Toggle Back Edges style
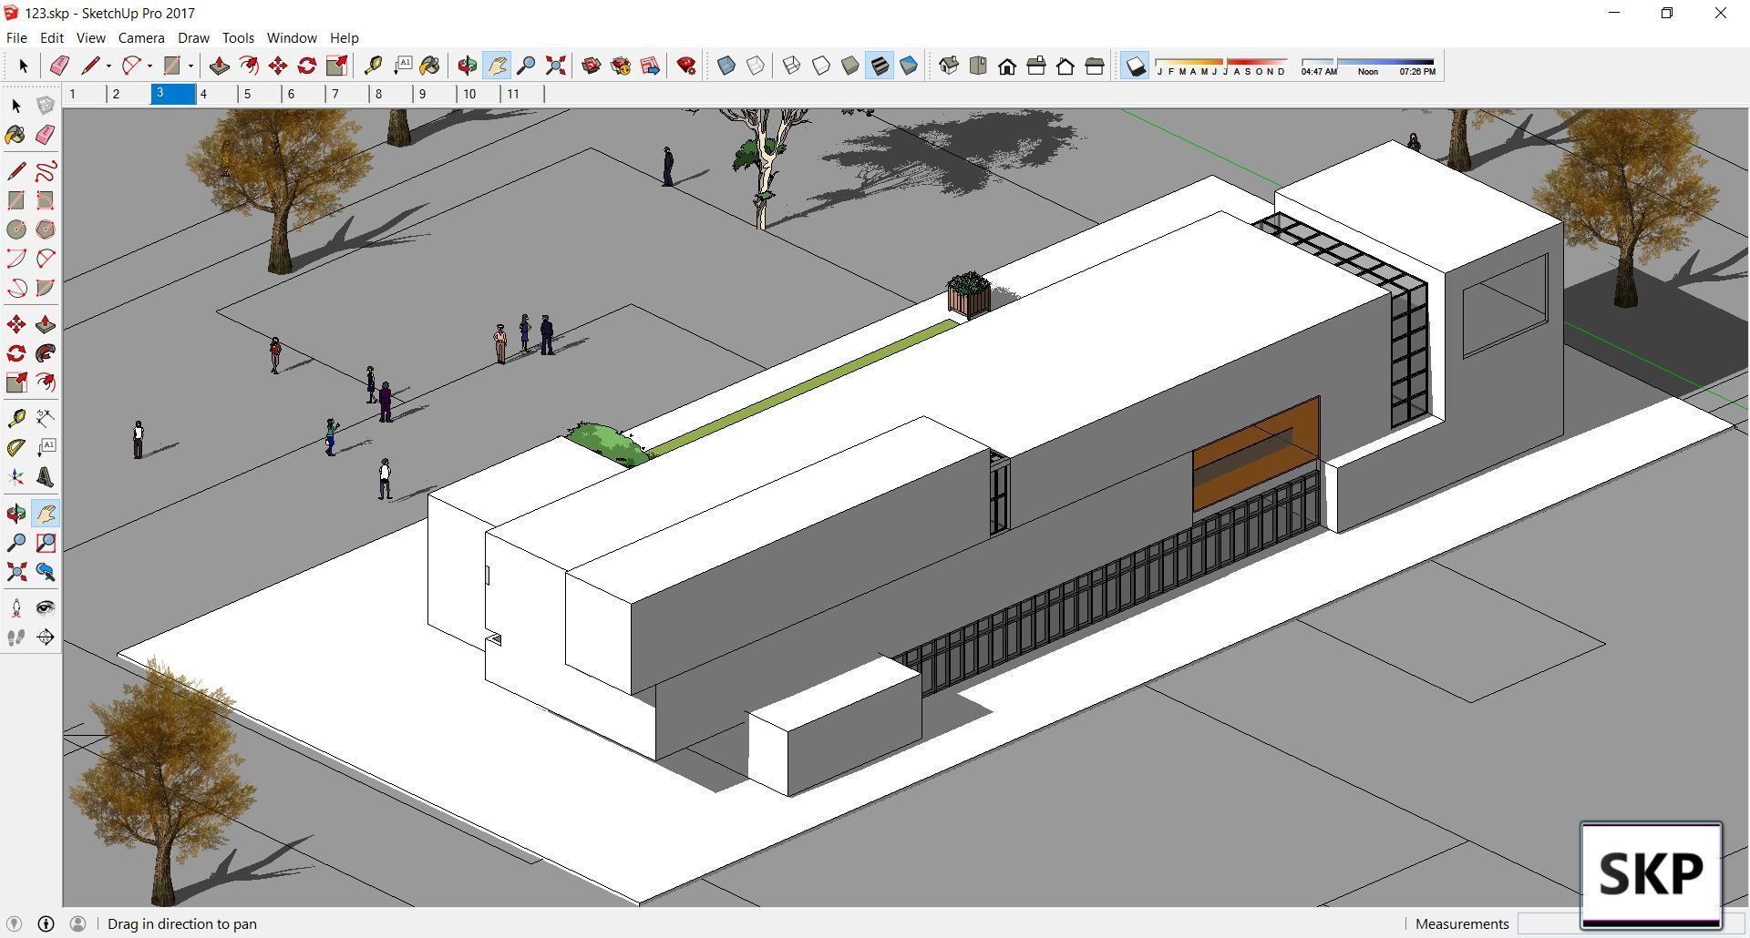The width and height of the screenshot is (1750, 938). coord(756,66)
